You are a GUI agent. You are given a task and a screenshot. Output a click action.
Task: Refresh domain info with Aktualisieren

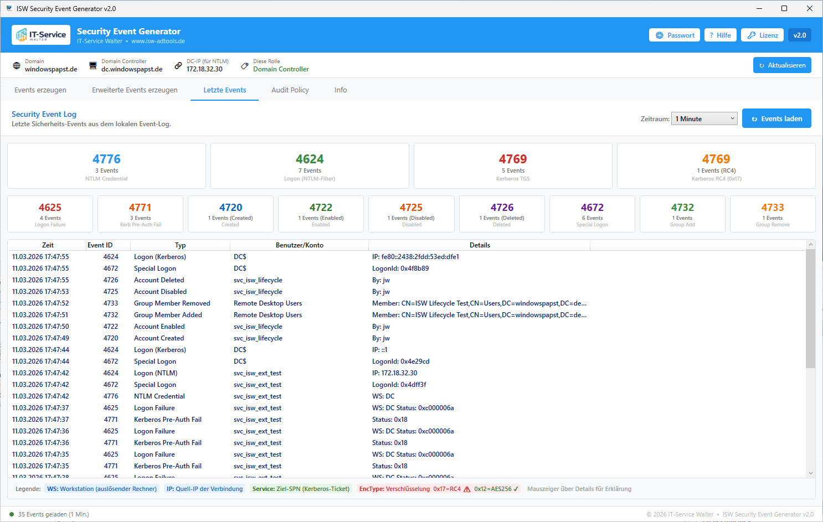click(781, 65)
